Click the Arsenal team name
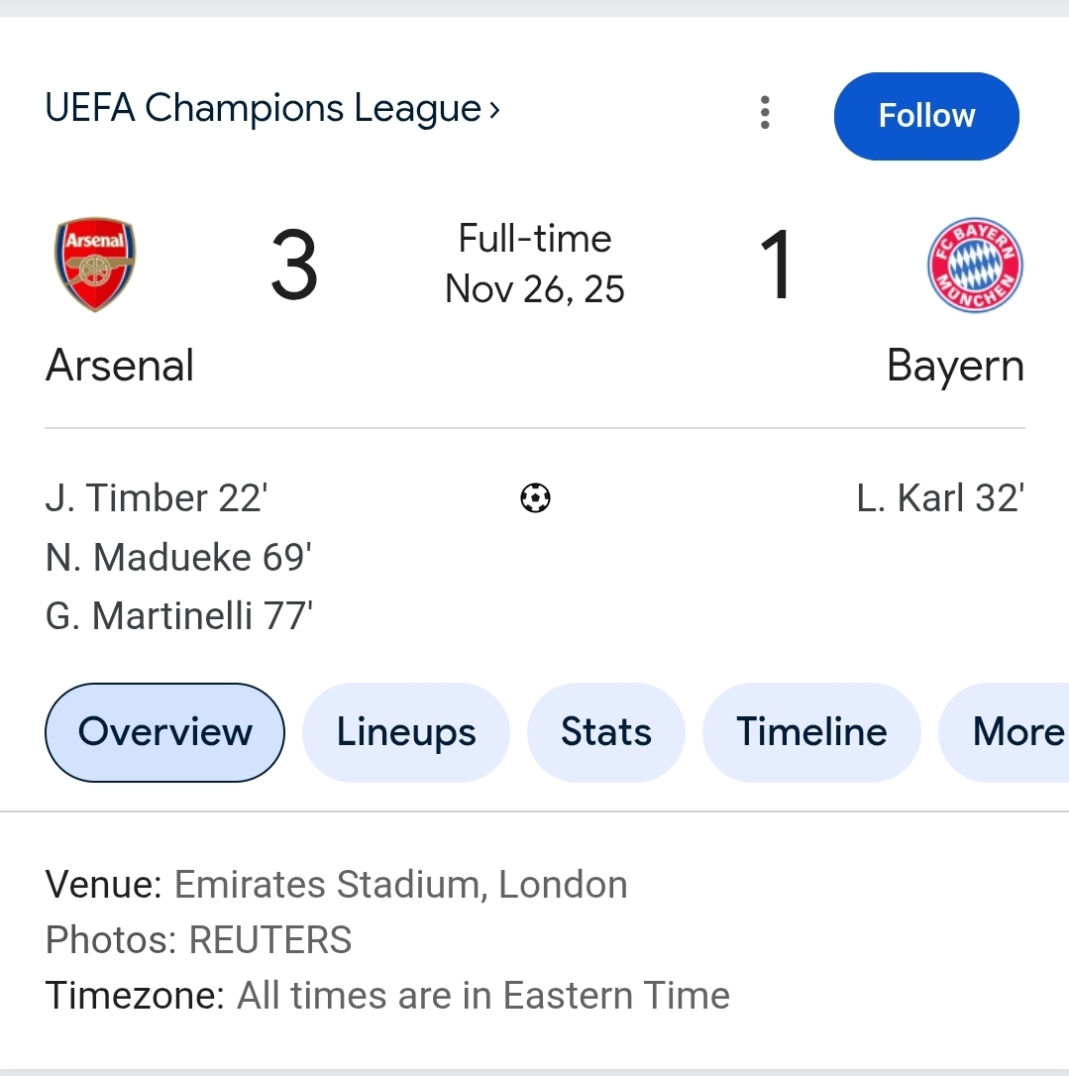 (x=120, y=366)
